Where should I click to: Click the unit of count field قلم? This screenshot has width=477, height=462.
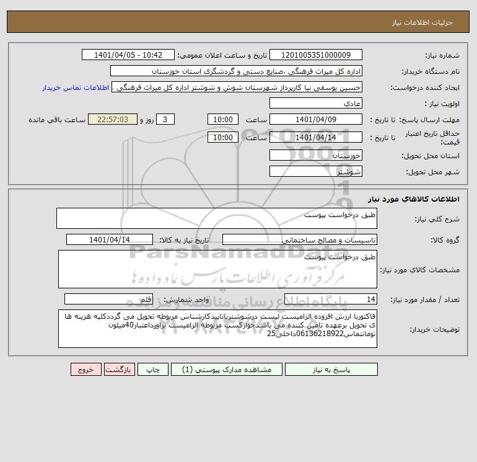pos(108,299)
